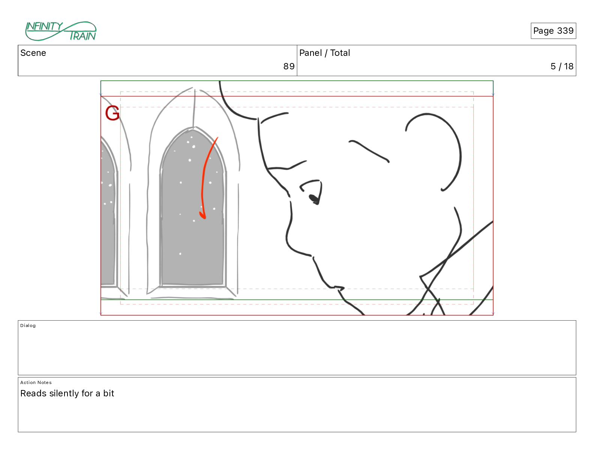Click the text Reads silently for a bit
Viewport: 594px width, 459px height.
[x=67, y=393]
